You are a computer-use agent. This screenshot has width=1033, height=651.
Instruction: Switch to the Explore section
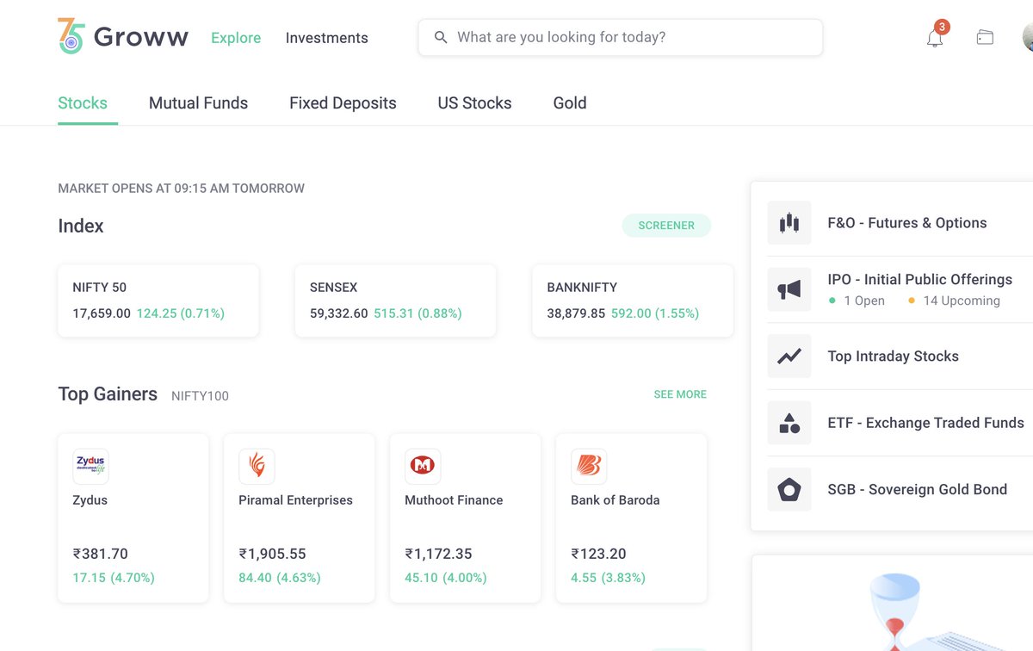click(x=236, y=38)
